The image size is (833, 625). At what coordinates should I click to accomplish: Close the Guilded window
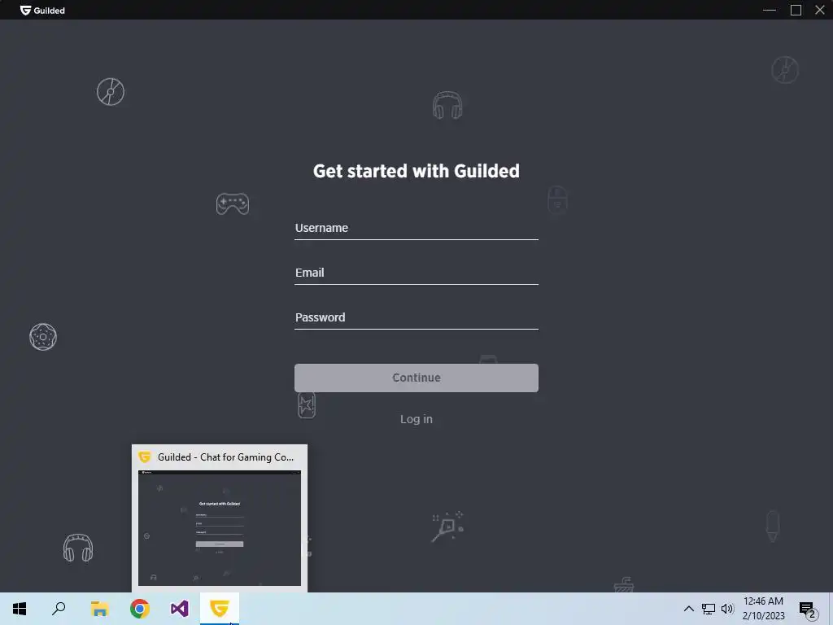tap(820, 10)
